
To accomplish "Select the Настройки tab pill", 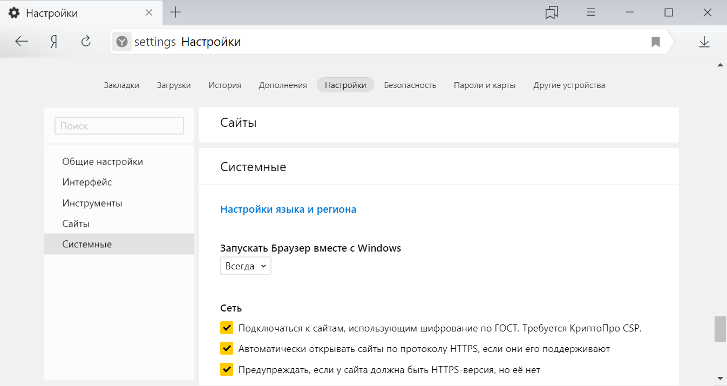I will coord(345,85).
